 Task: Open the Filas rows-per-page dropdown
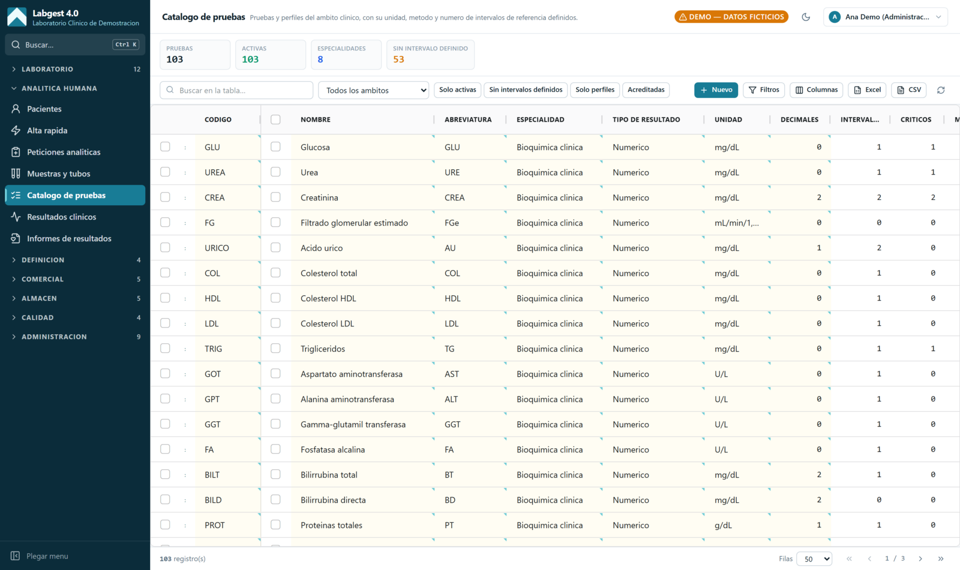[x=814, y=559]
